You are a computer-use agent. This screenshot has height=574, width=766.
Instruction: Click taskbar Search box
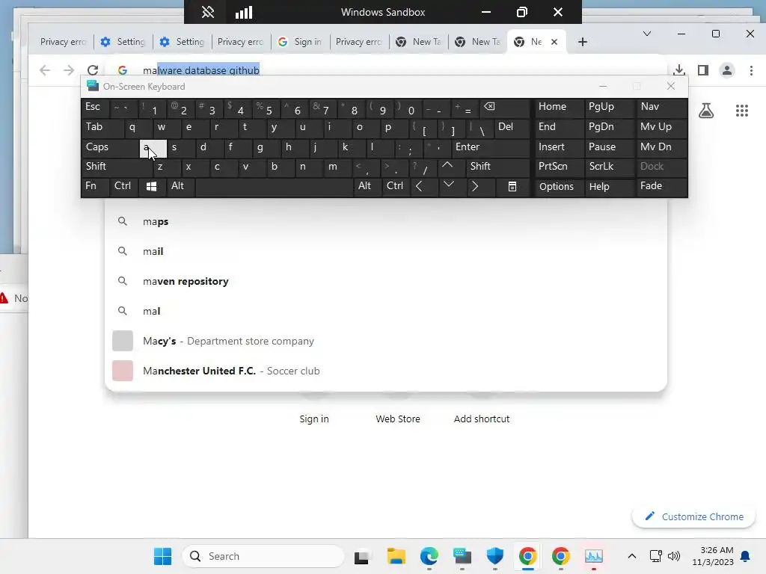[x=263, y=556]
